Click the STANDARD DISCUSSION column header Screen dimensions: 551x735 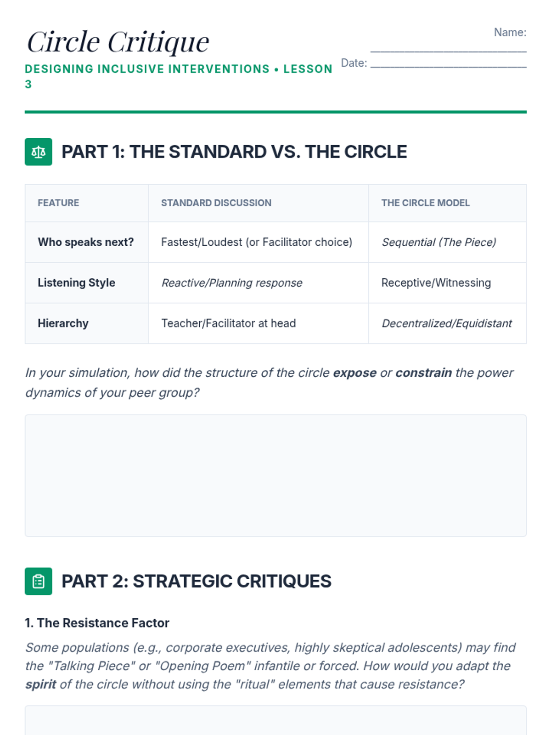click(216, 203)
